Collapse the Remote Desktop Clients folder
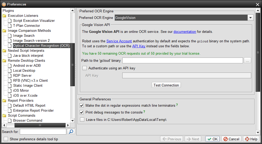The width and height of the screenshot is (262, 144). coord(4,61)
